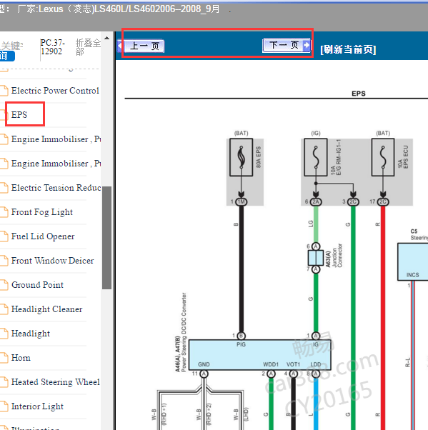The image size is (428, 430).
Task: Click 折叠全部 collapse all link
Action: point(88,47)
